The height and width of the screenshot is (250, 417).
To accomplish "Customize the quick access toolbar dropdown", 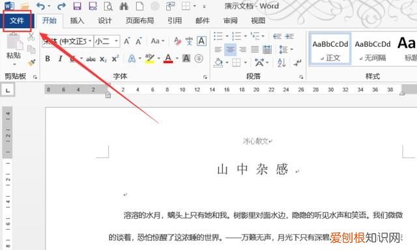I will pos(204,7).
